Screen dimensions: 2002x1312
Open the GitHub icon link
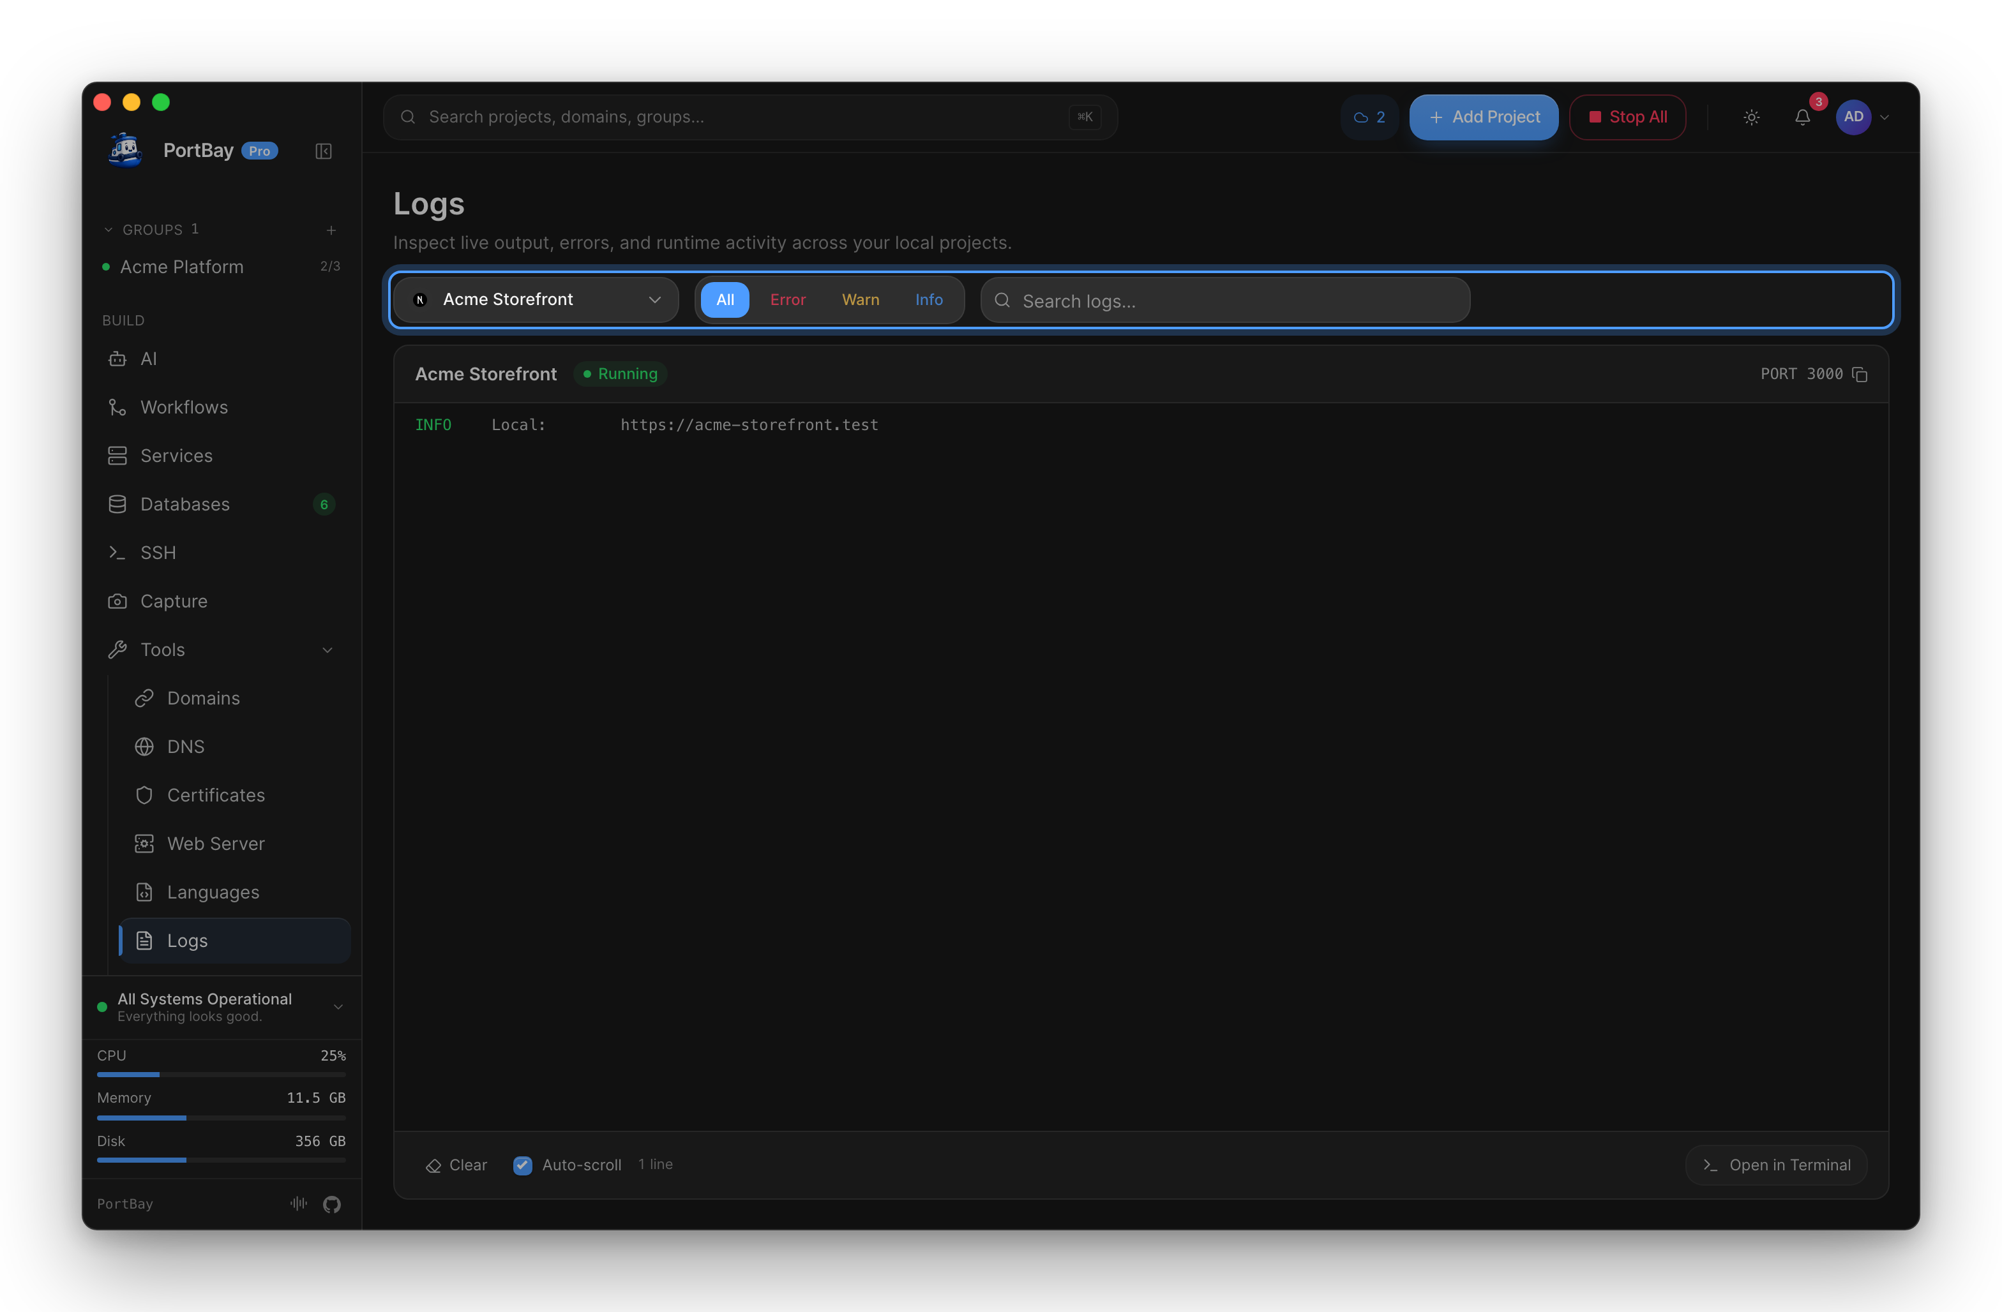332,1204
